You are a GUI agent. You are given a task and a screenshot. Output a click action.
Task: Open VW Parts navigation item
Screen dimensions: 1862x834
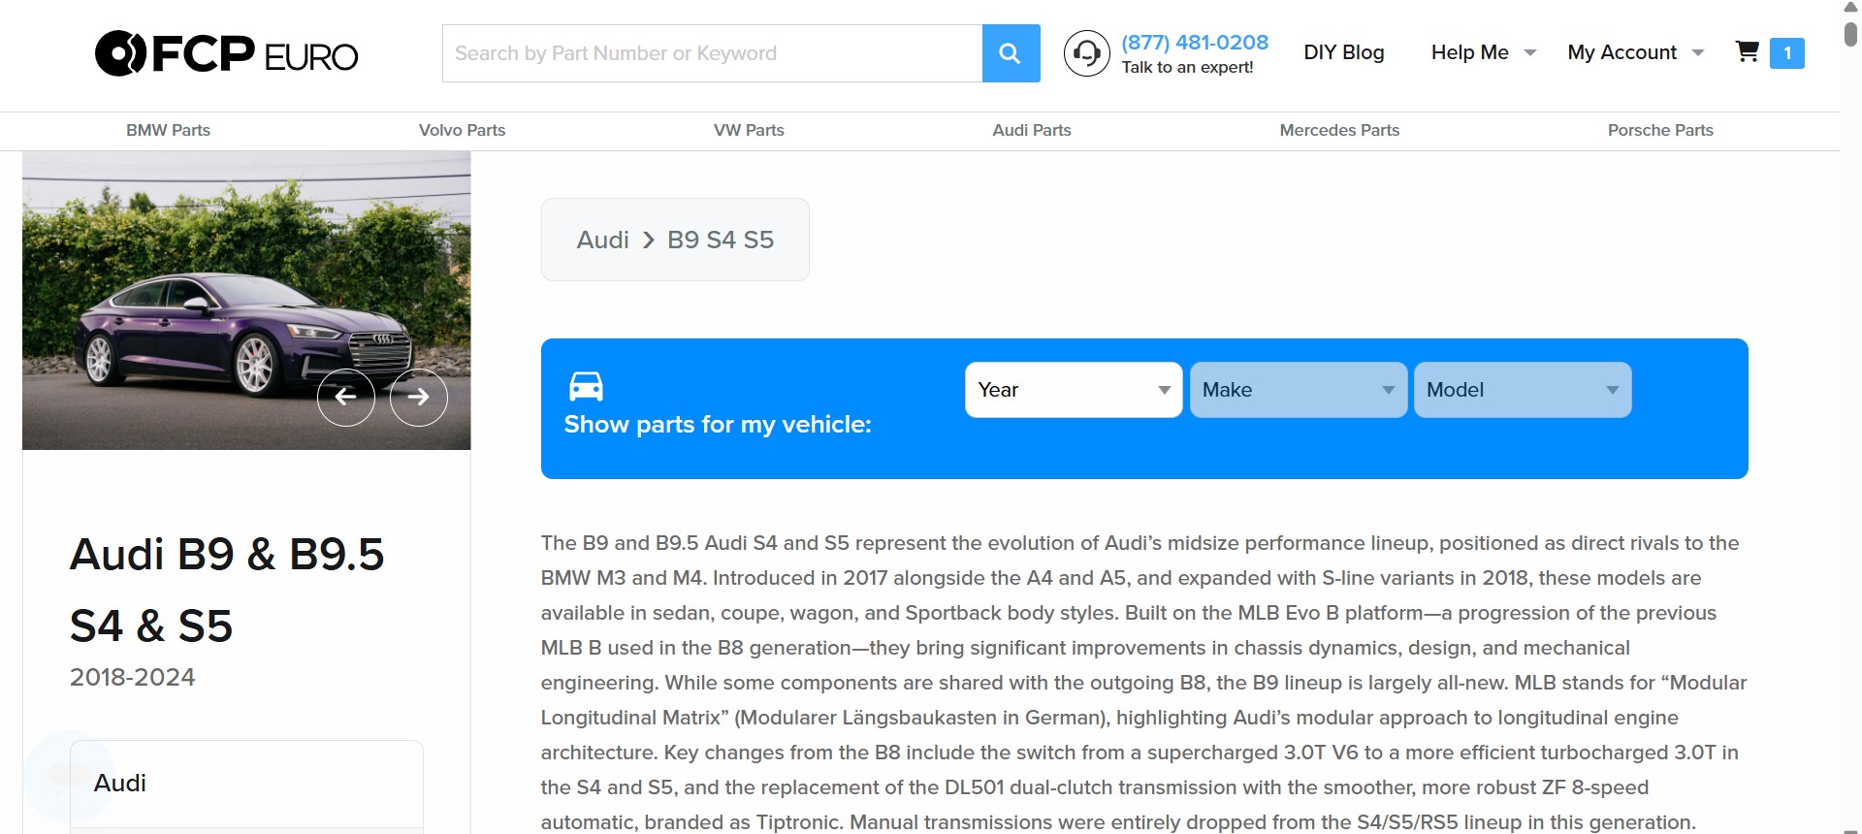pyautogui.click(x=749, y=130)
